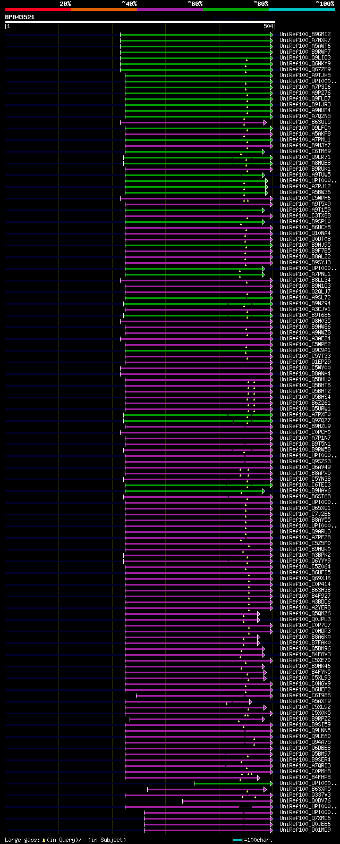Open hit UniRef100_Q337V3
This screenshot has width=340, height=844.
[x=305, y=795]
